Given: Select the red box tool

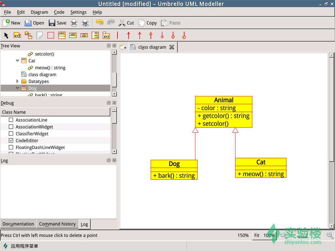Looking at the screenshot, I should point(51,35).
